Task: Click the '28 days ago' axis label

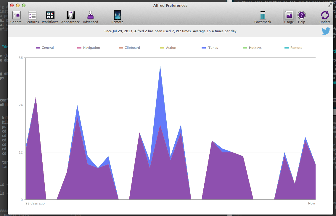Action: coord(35,203)
